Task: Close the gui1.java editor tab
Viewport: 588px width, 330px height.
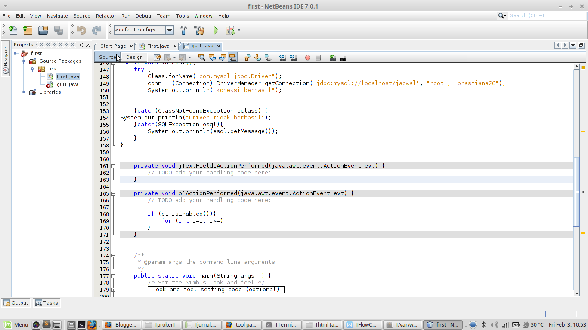Action: [x=218, y=46]
